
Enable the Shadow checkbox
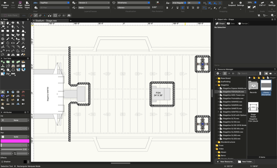pos(2,162)
